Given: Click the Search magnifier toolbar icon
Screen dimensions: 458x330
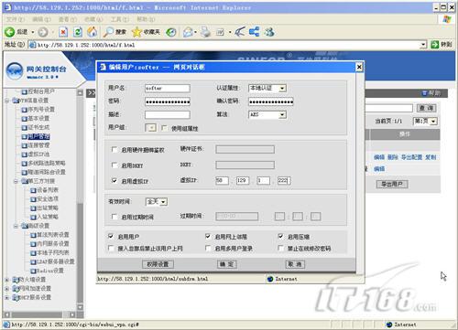Looking at the screenshot, I should pos(108,32).
